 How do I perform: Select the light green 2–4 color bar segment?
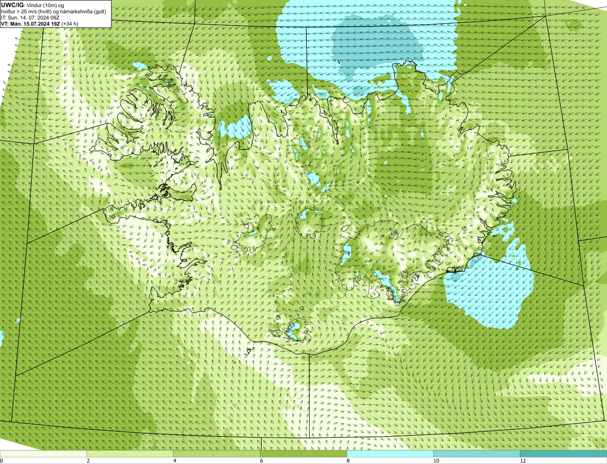click(x=130, y=454)
